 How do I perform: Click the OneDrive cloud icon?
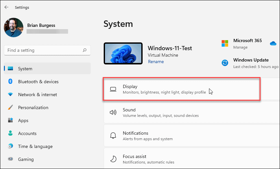(x=273, y=43)
